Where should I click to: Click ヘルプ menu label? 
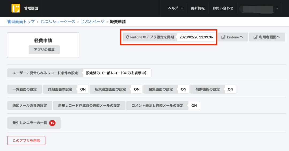(x=173, y=8)
